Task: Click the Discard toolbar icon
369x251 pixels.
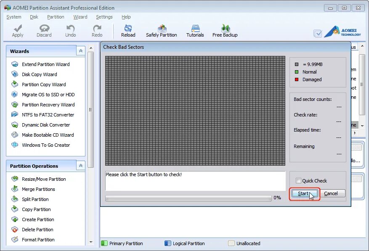Action: click(44, 31)
